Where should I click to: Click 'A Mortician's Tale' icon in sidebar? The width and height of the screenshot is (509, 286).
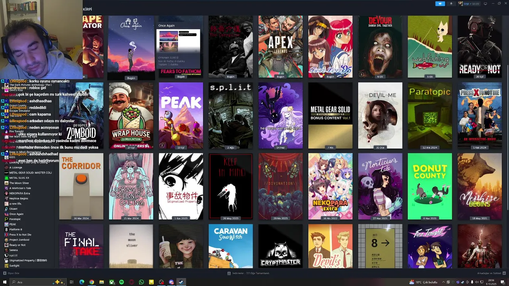tap(6, 188)
